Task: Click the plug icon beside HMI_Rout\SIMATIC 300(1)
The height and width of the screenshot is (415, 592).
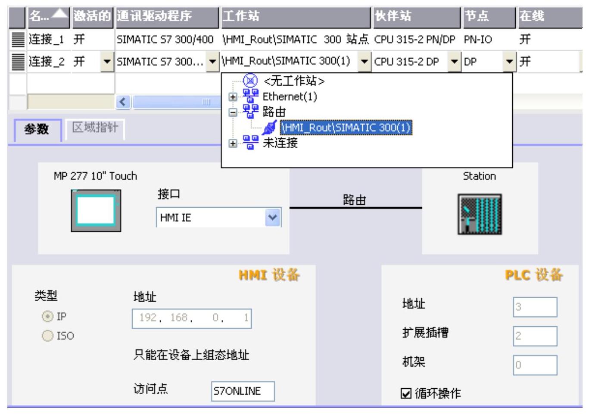Action: pyautogui.click(x=270, y=127)
